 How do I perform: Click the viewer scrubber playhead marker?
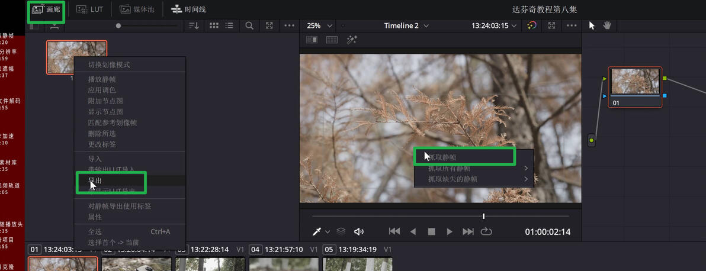tap(483, 217)
